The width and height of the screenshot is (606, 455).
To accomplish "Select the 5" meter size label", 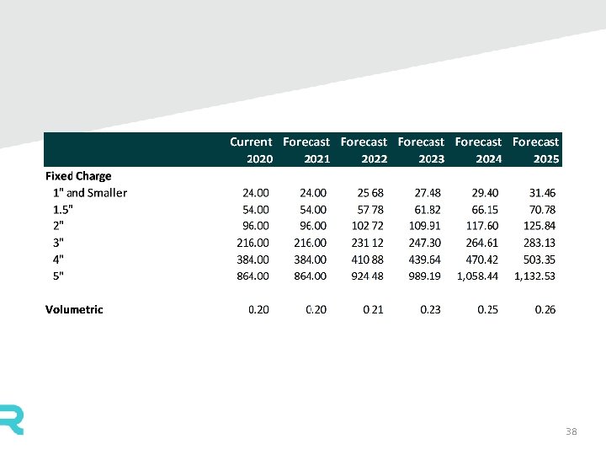I will 58,276.
